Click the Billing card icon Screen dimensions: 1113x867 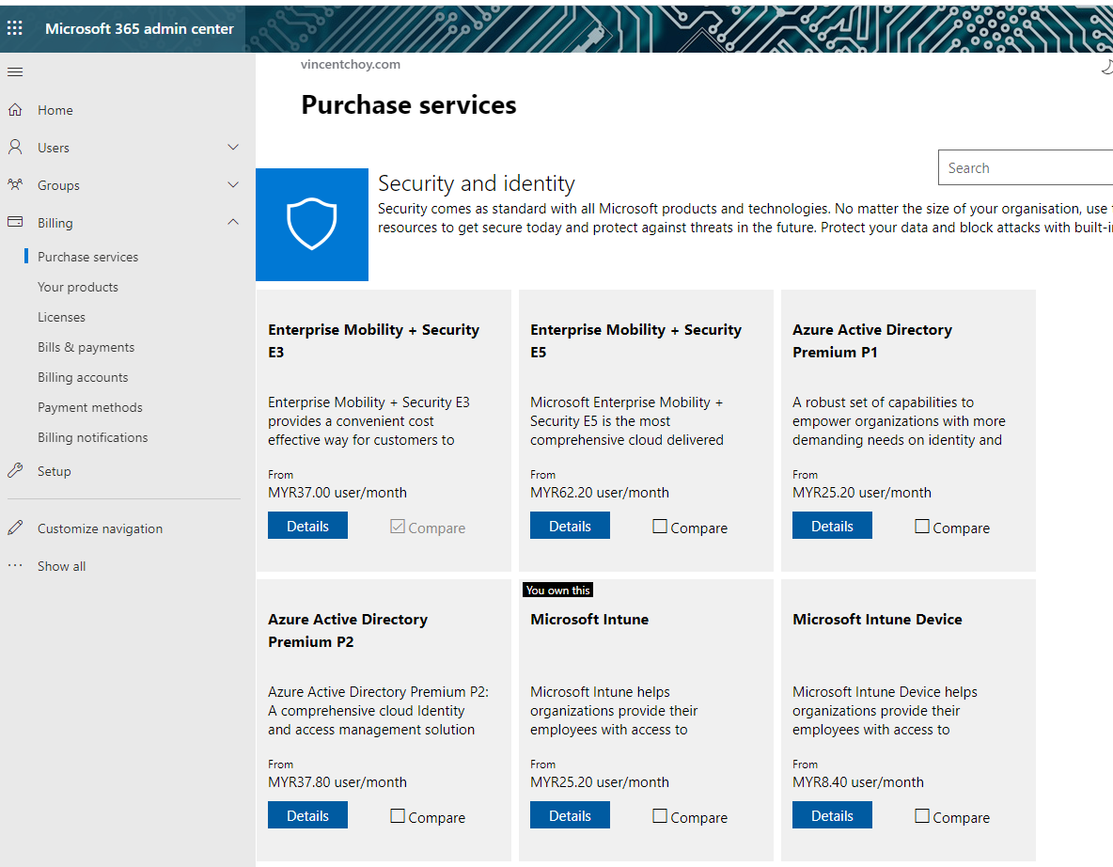[x=15, y=222]
